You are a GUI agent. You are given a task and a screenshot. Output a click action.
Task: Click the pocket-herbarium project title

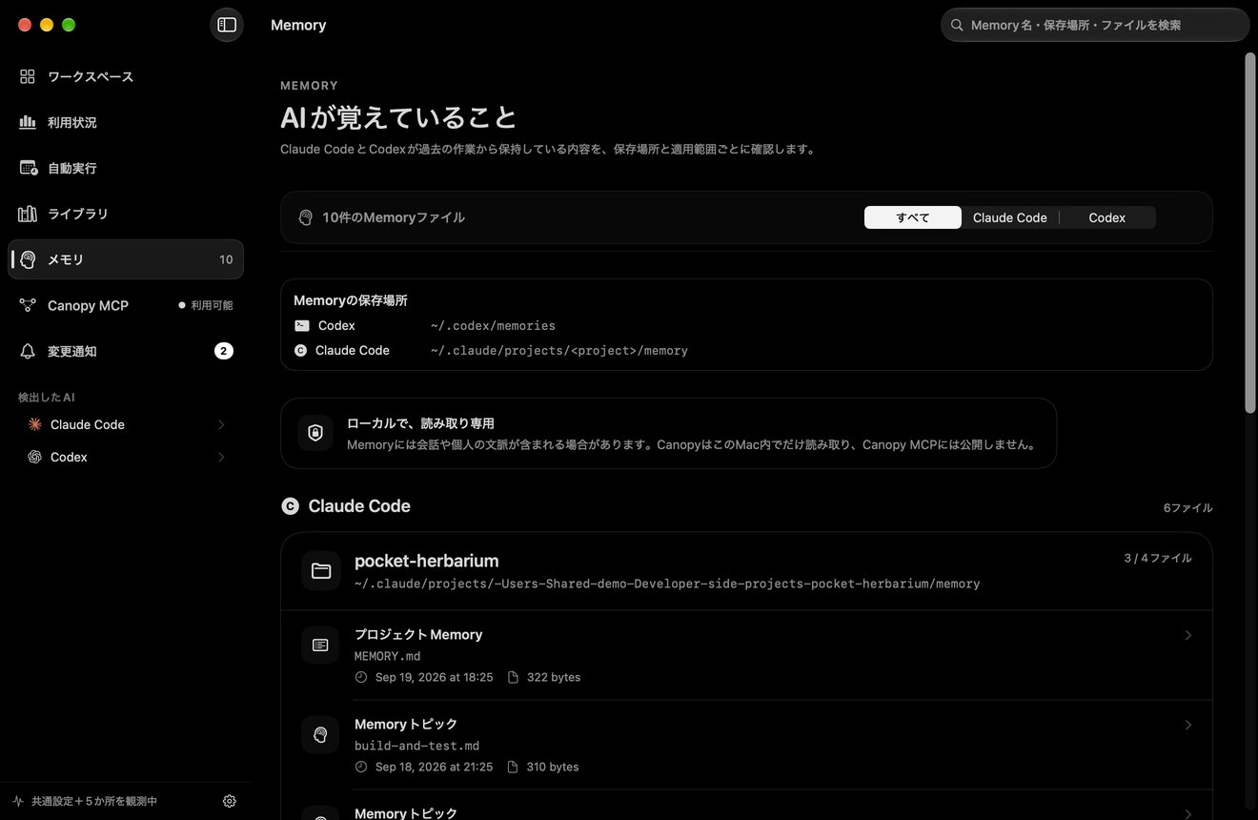(426, 561)
